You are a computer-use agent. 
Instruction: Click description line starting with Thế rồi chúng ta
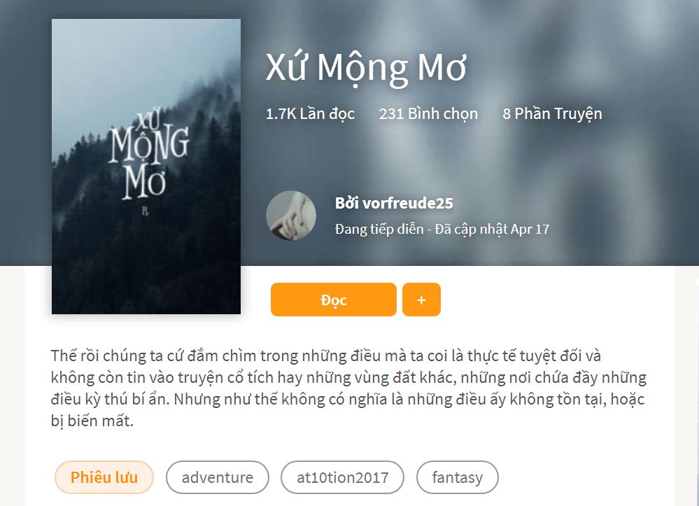326,356
